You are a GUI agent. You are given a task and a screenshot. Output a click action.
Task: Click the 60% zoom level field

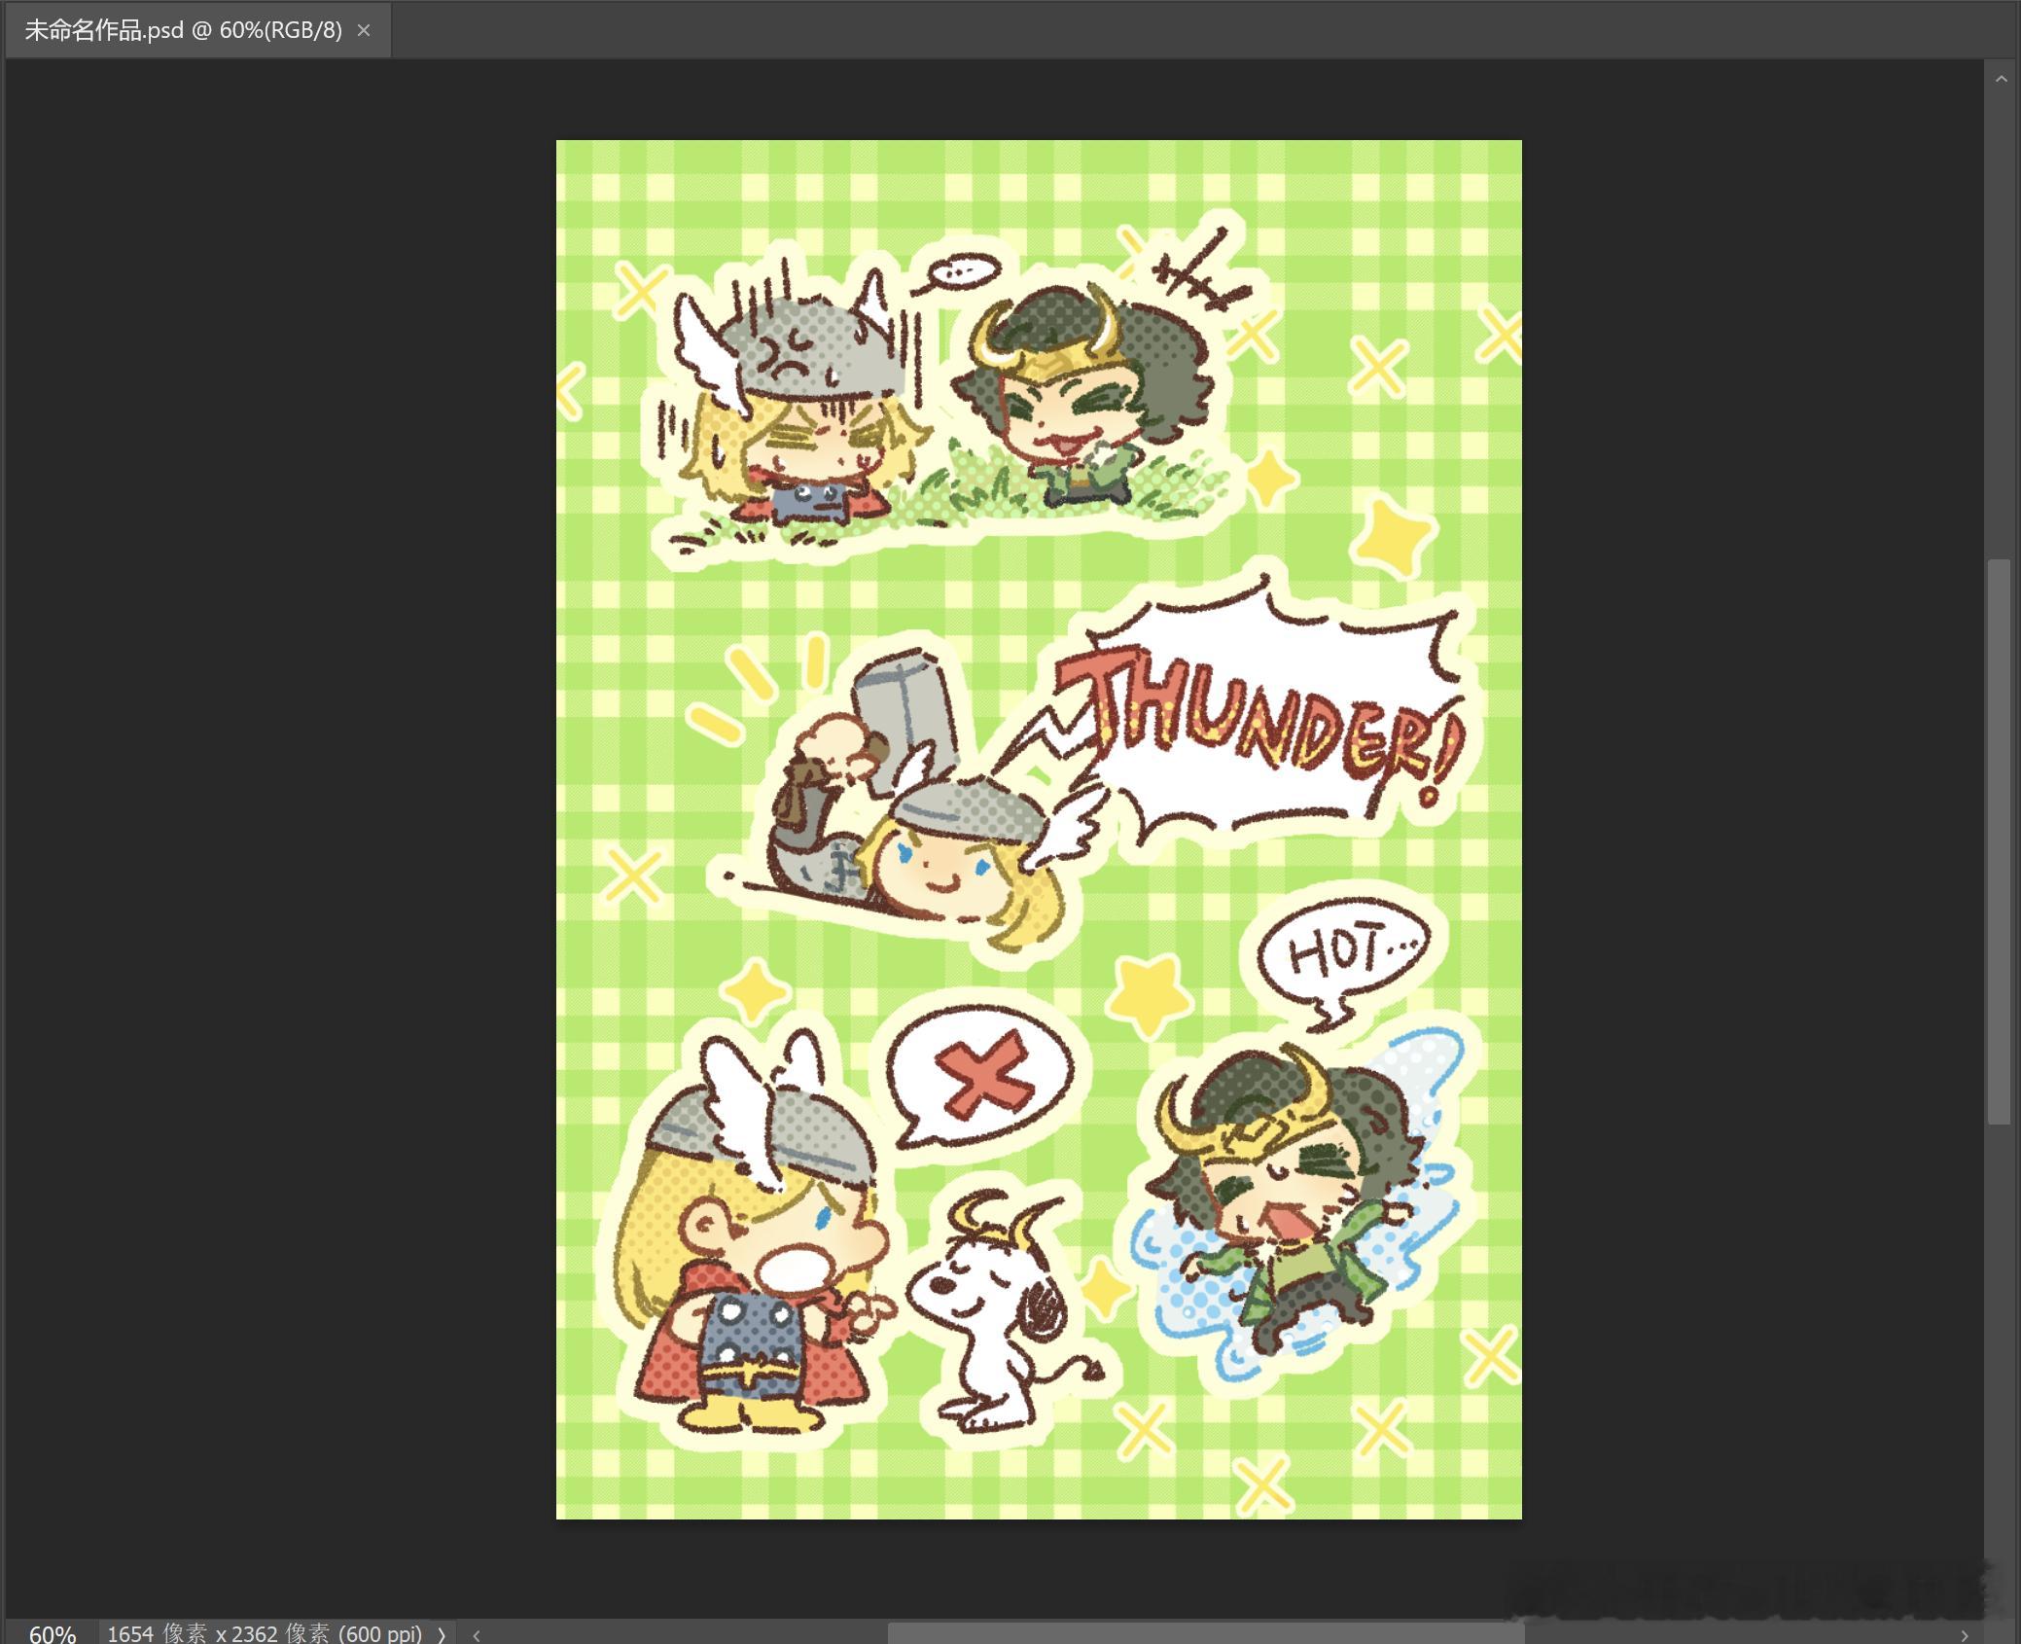click(52, 1633)
